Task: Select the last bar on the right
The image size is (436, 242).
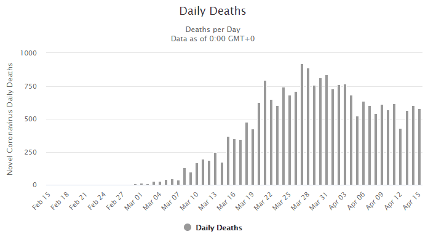Action: 419,147
